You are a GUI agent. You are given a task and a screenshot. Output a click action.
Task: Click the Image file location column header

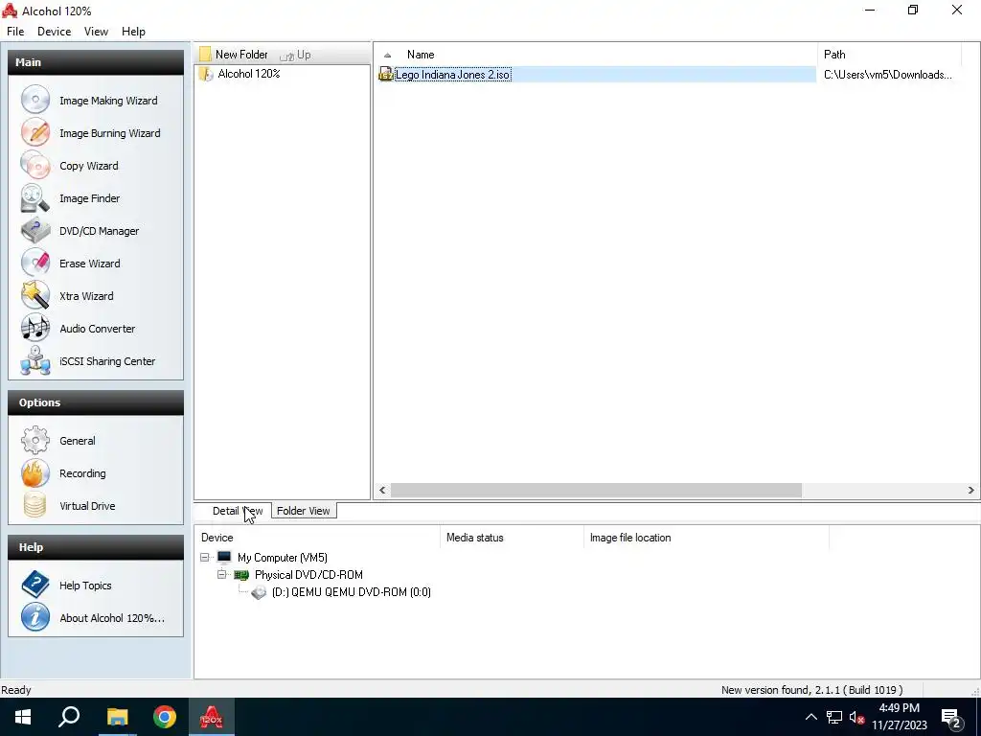point(706,538)
